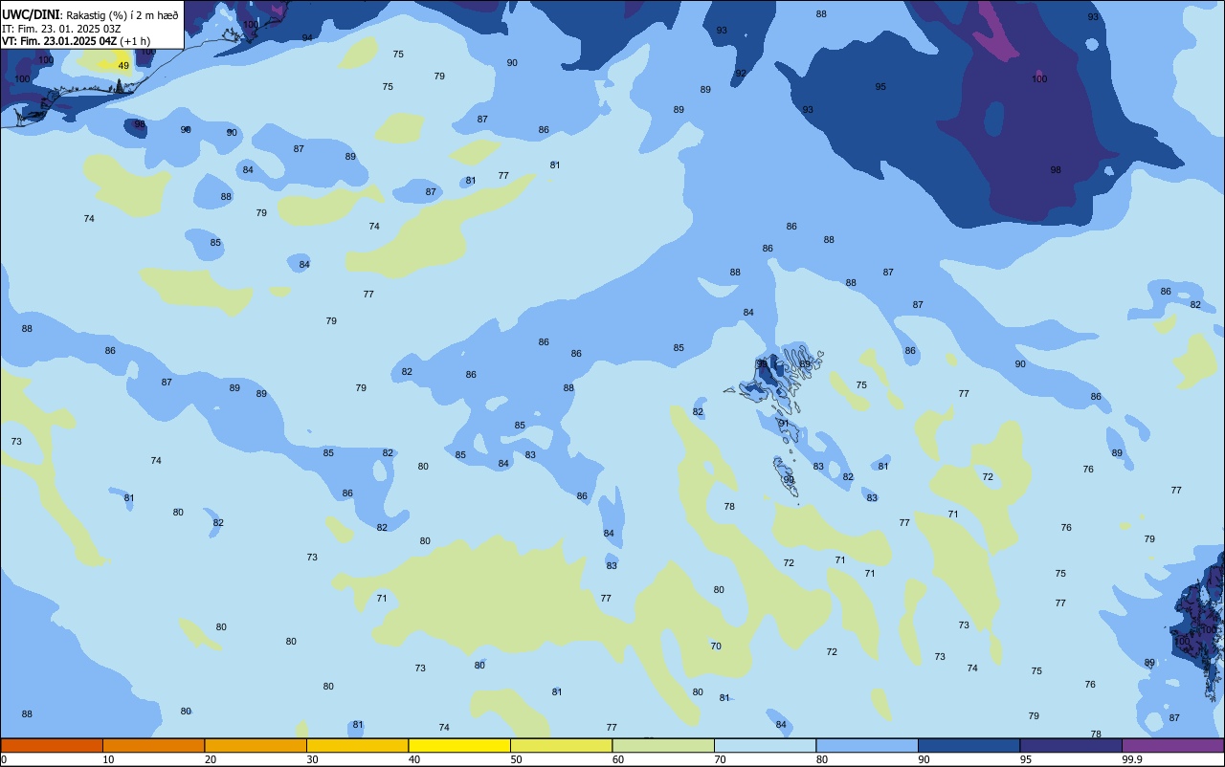1225x767 pixels.
Task: Click the '30' legend label
Action: pyautogui.click(x=312, y=759)
